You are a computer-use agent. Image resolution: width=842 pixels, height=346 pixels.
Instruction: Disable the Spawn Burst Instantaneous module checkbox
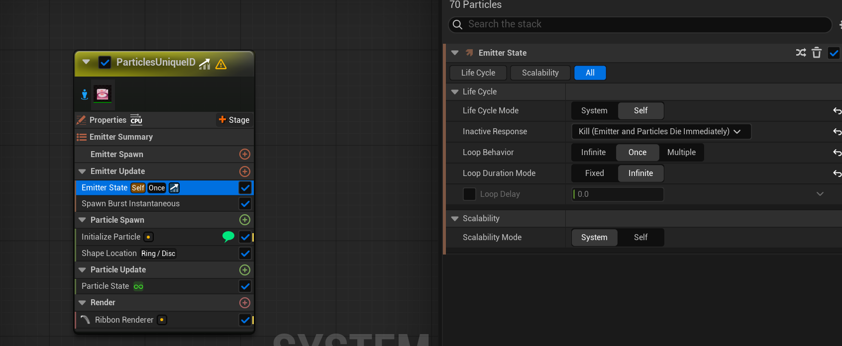[x=245, y=204]
